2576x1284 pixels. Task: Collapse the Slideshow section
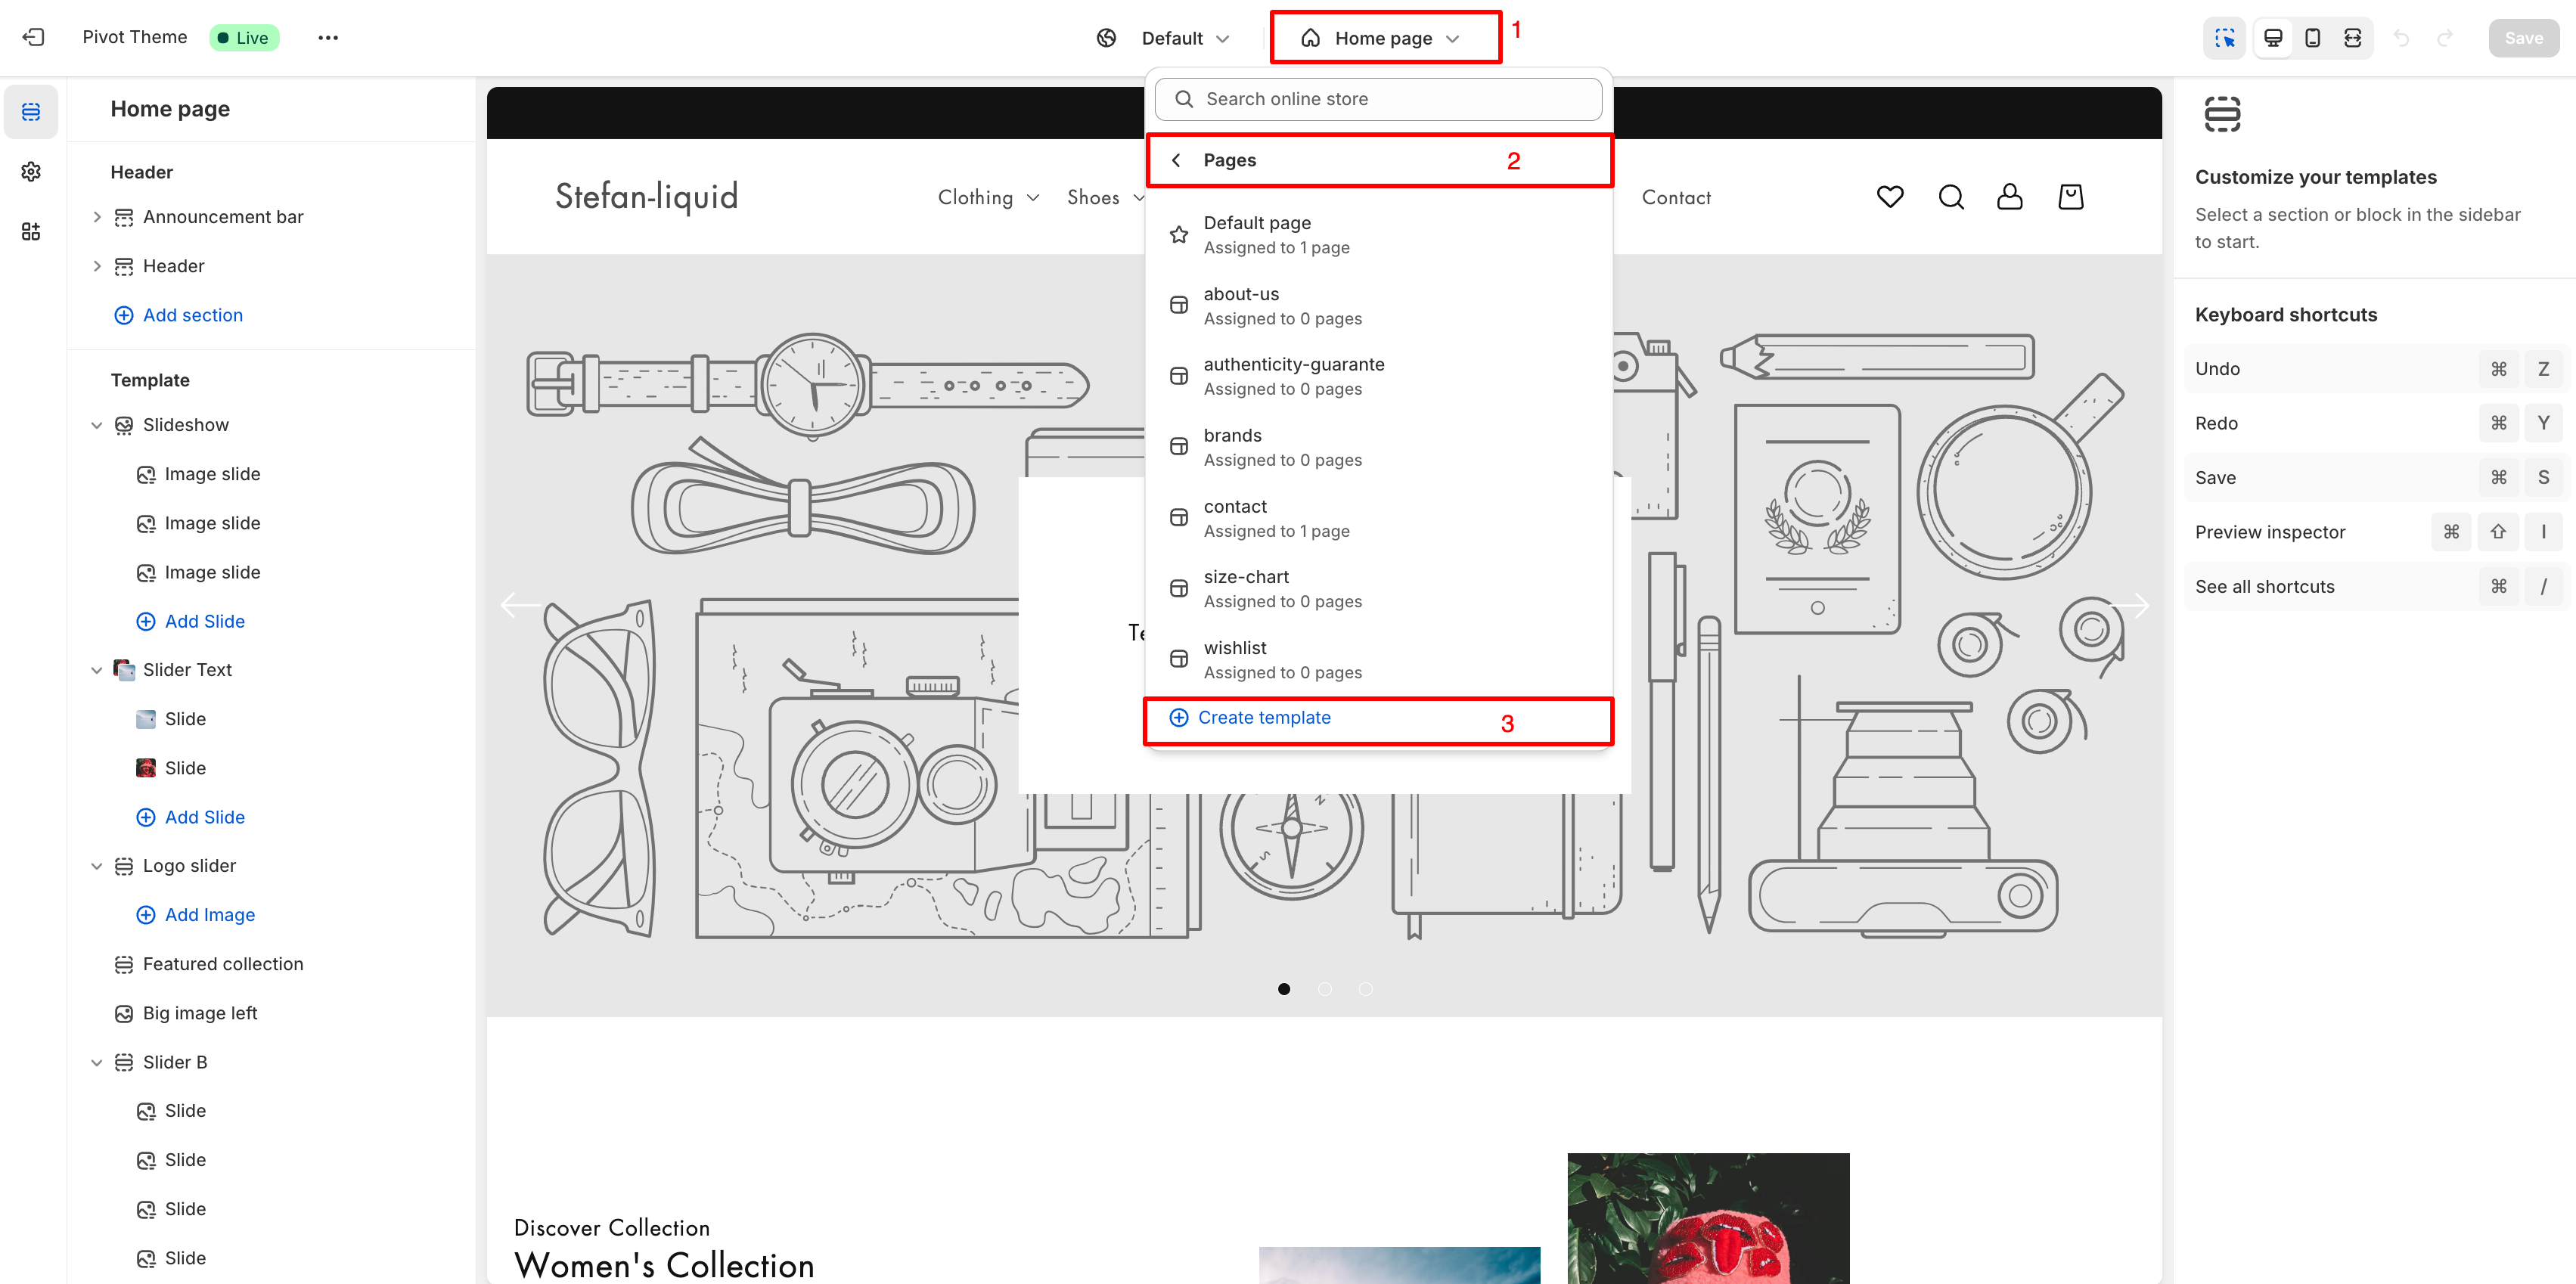pos(97,425)
